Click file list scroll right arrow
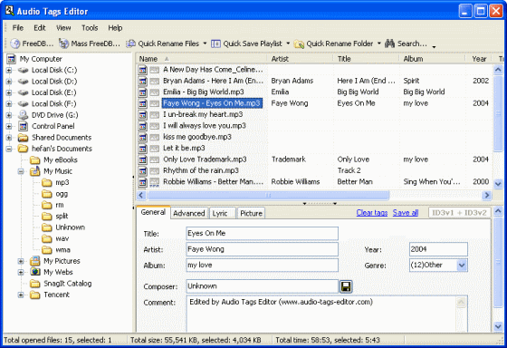 [487, 195]
